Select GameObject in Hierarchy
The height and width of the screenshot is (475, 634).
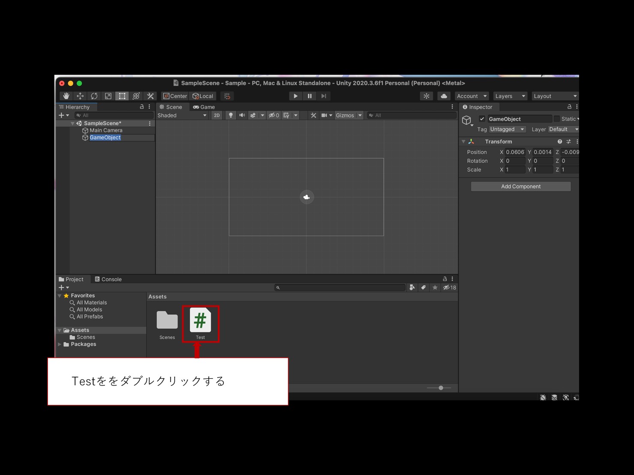click(x=105, y=137)
